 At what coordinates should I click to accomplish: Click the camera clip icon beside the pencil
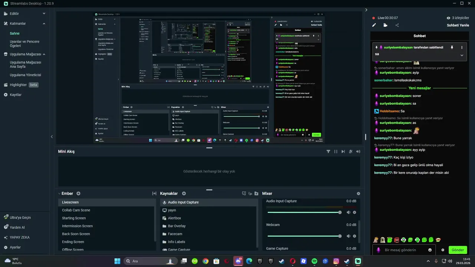click(386, 25)
